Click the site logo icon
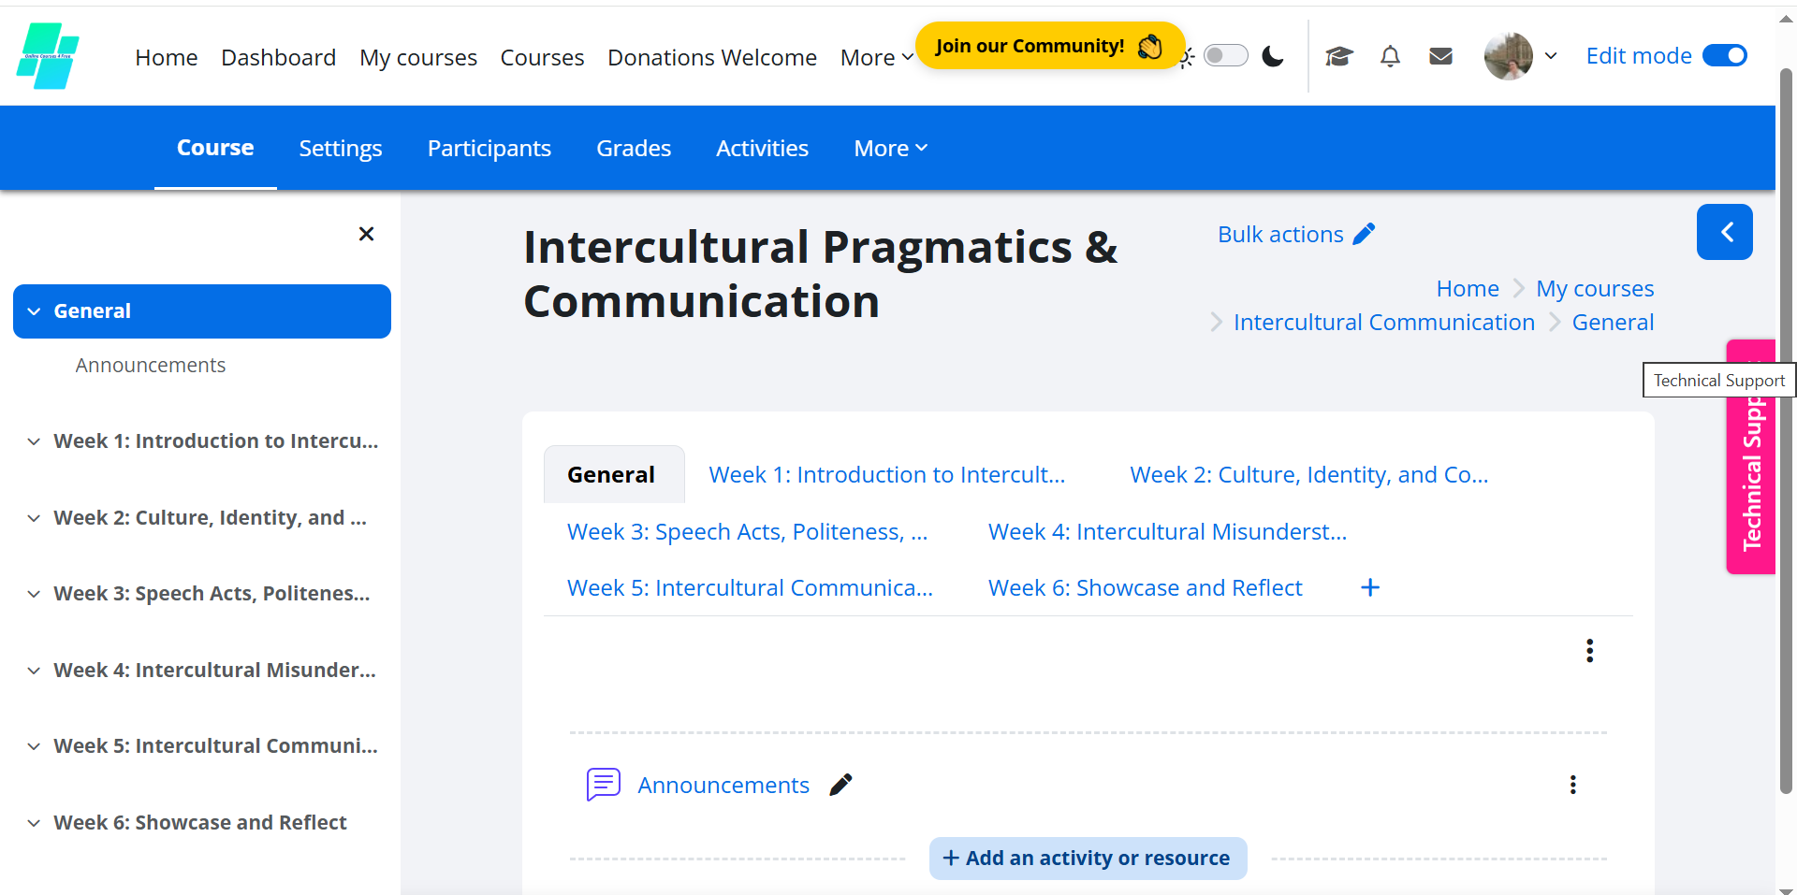The height and width of the screenshot is (895, 1797). (x=48, y=56)
